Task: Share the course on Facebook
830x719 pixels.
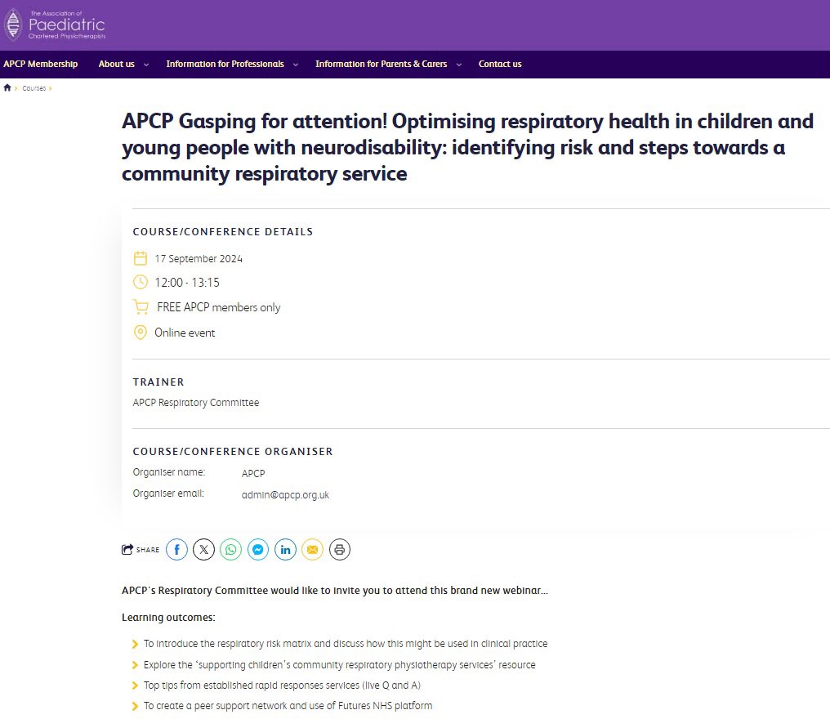Action: [176, 550]
